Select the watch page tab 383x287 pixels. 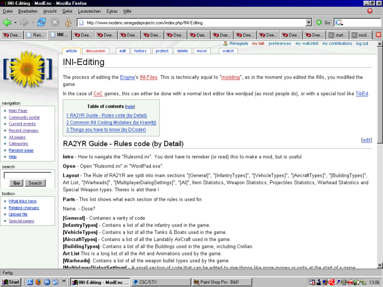pyautogui.click(x=228, y=51)
